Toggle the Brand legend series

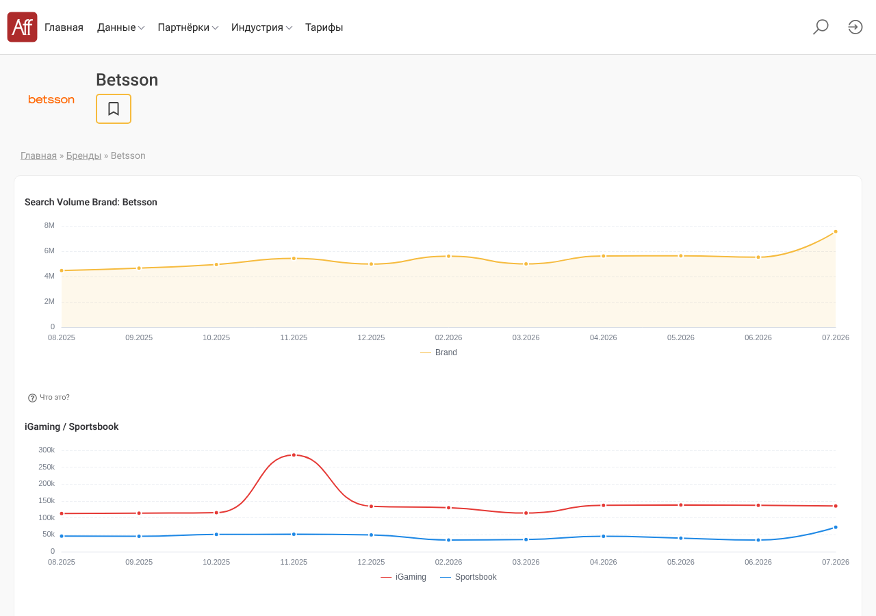439,352
